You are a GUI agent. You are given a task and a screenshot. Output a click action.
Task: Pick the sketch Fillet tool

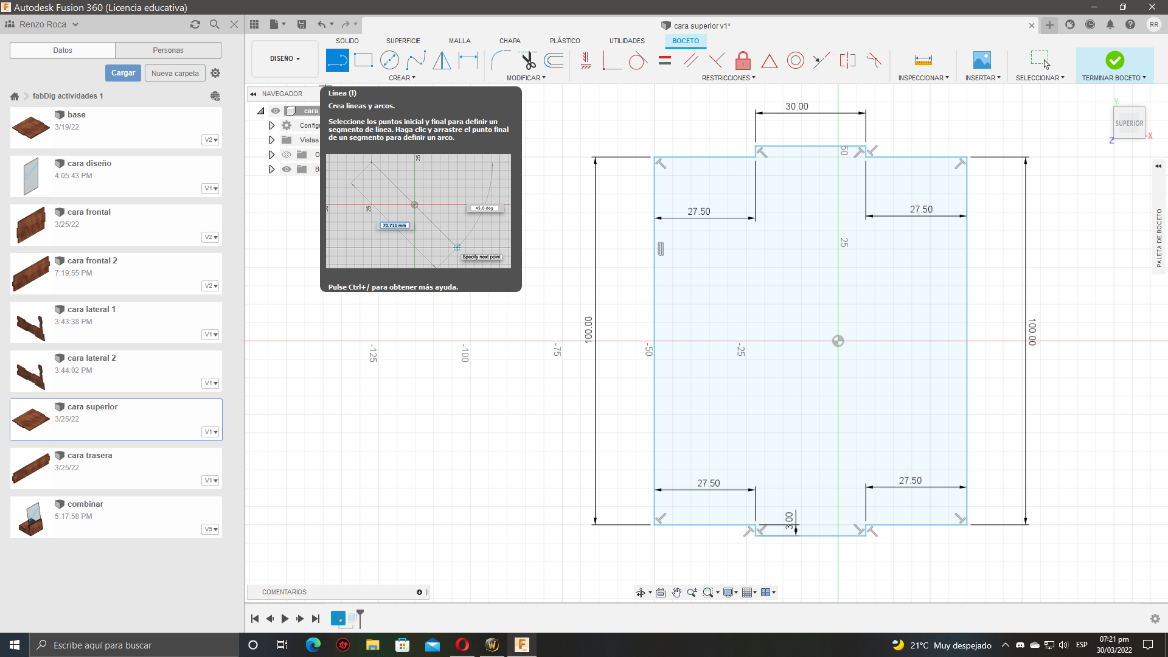point(500,60)
